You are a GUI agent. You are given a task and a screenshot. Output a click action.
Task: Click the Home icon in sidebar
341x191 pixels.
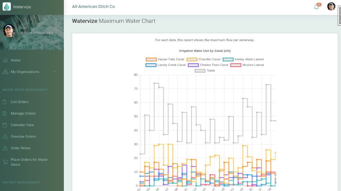click(x=5, y=60)
